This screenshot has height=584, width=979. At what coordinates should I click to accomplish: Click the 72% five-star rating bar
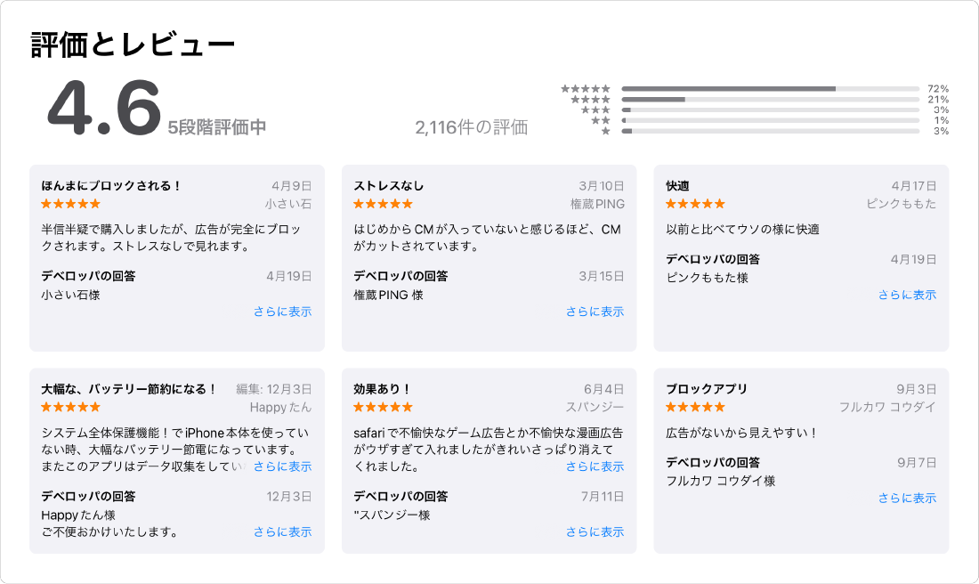tap(770, 89)
